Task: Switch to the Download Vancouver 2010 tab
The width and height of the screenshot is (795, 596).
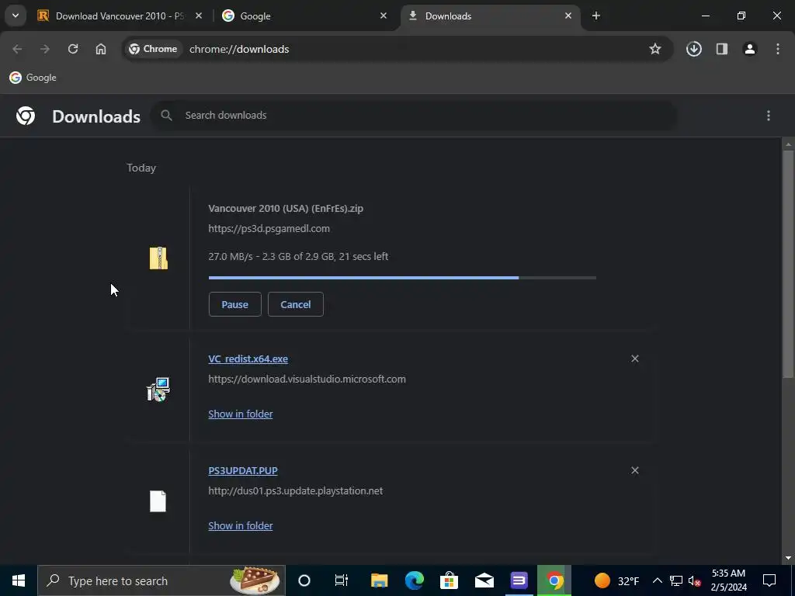Action: [119, 16]
